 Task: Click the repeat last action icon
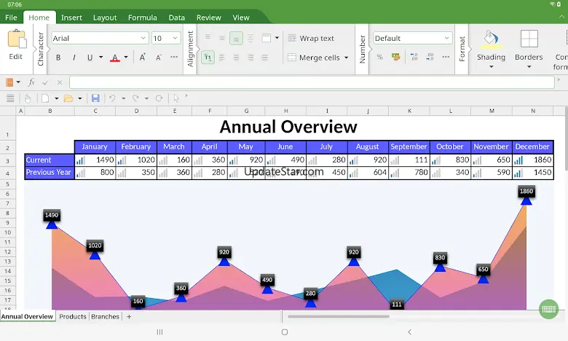[x=159, y=98]
